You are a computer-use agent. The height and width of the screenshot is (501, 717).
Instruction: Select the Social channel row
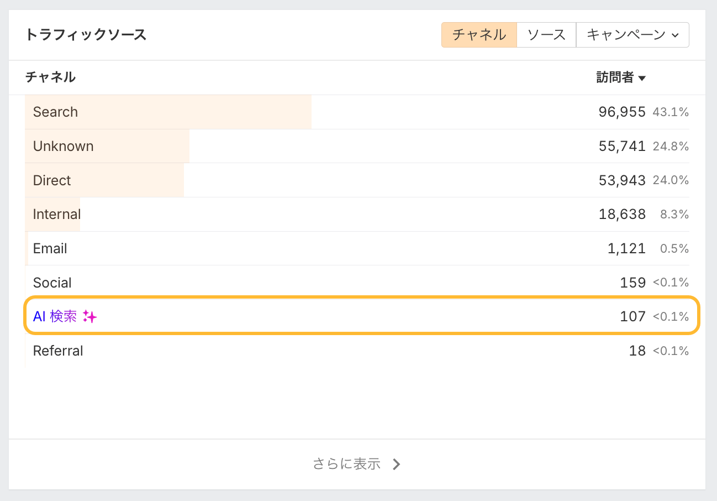[52, 283]
